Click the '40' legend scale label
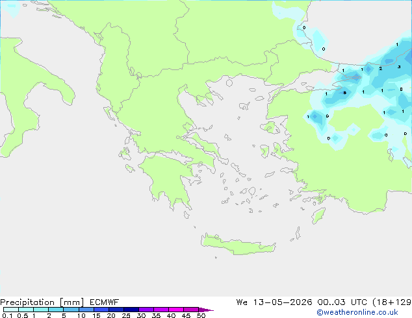Image resolution: width=412 pixels, height=318 pixels. 171,315
